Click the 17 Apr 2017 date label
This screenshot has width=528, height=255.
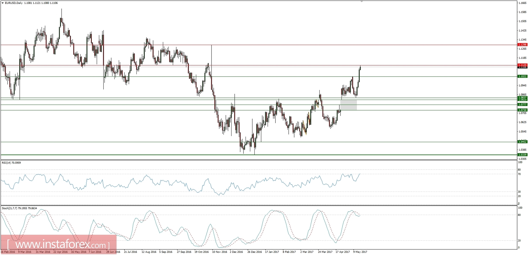[x=343, y=252]
